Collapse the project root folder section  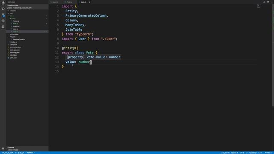coord(27,8)
